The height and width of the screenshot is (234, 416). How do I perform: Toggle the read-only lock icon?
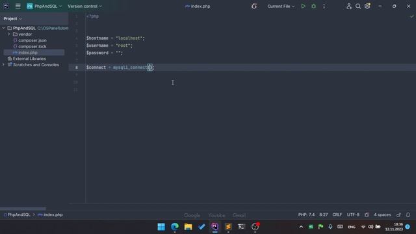pos(398,214)
